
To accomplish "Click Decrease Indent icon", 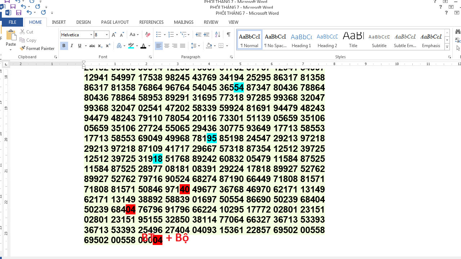I will 198,35.
